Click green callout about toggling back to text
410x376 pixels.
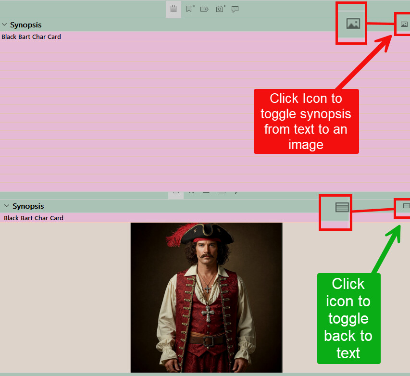348,318
